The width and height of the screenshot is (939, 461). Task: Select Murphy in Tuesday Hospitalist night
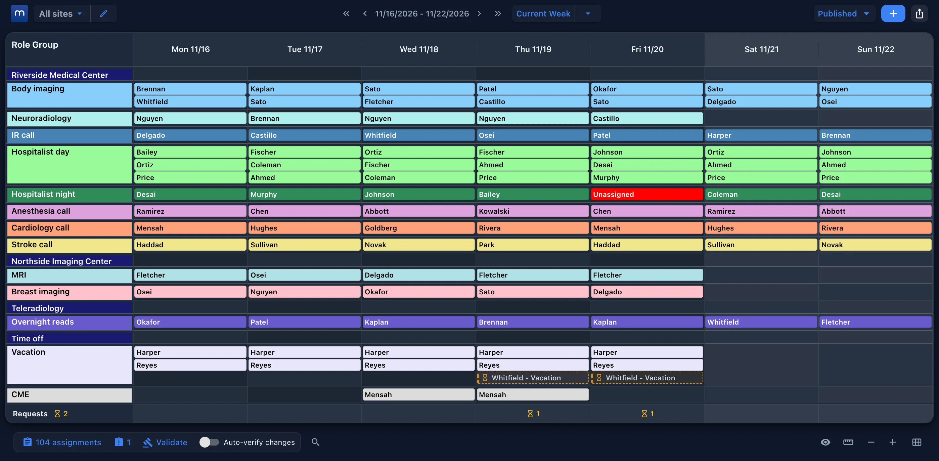click(x=304, y=195)
